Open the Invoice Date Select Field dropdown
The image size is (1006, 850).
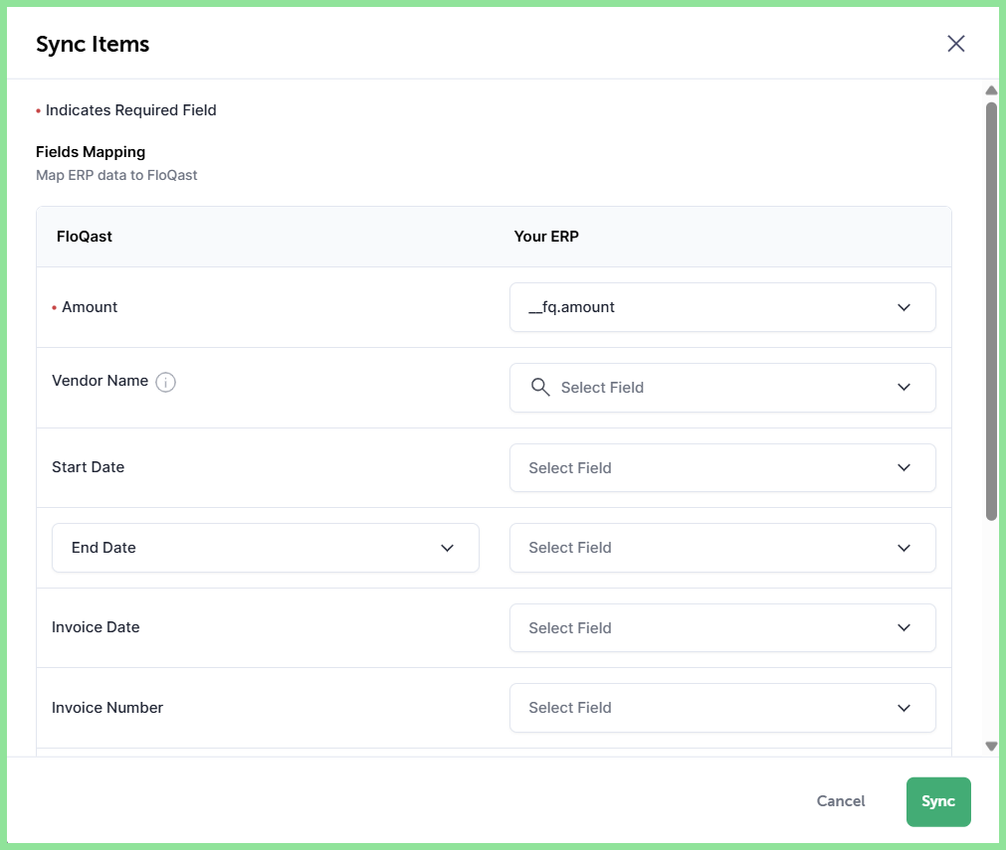pyautogui.click(x=722, y=627)
